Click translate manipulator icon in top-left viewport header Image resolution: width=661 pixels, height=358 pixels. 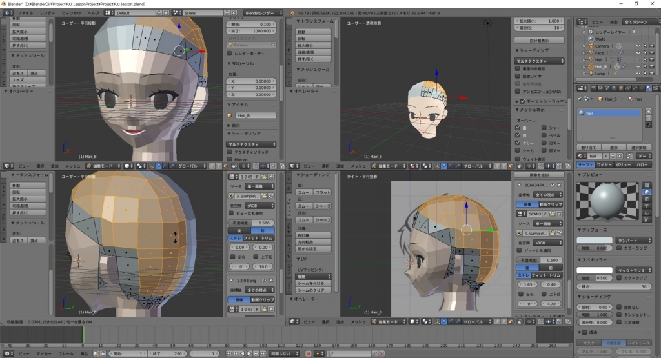158,166
